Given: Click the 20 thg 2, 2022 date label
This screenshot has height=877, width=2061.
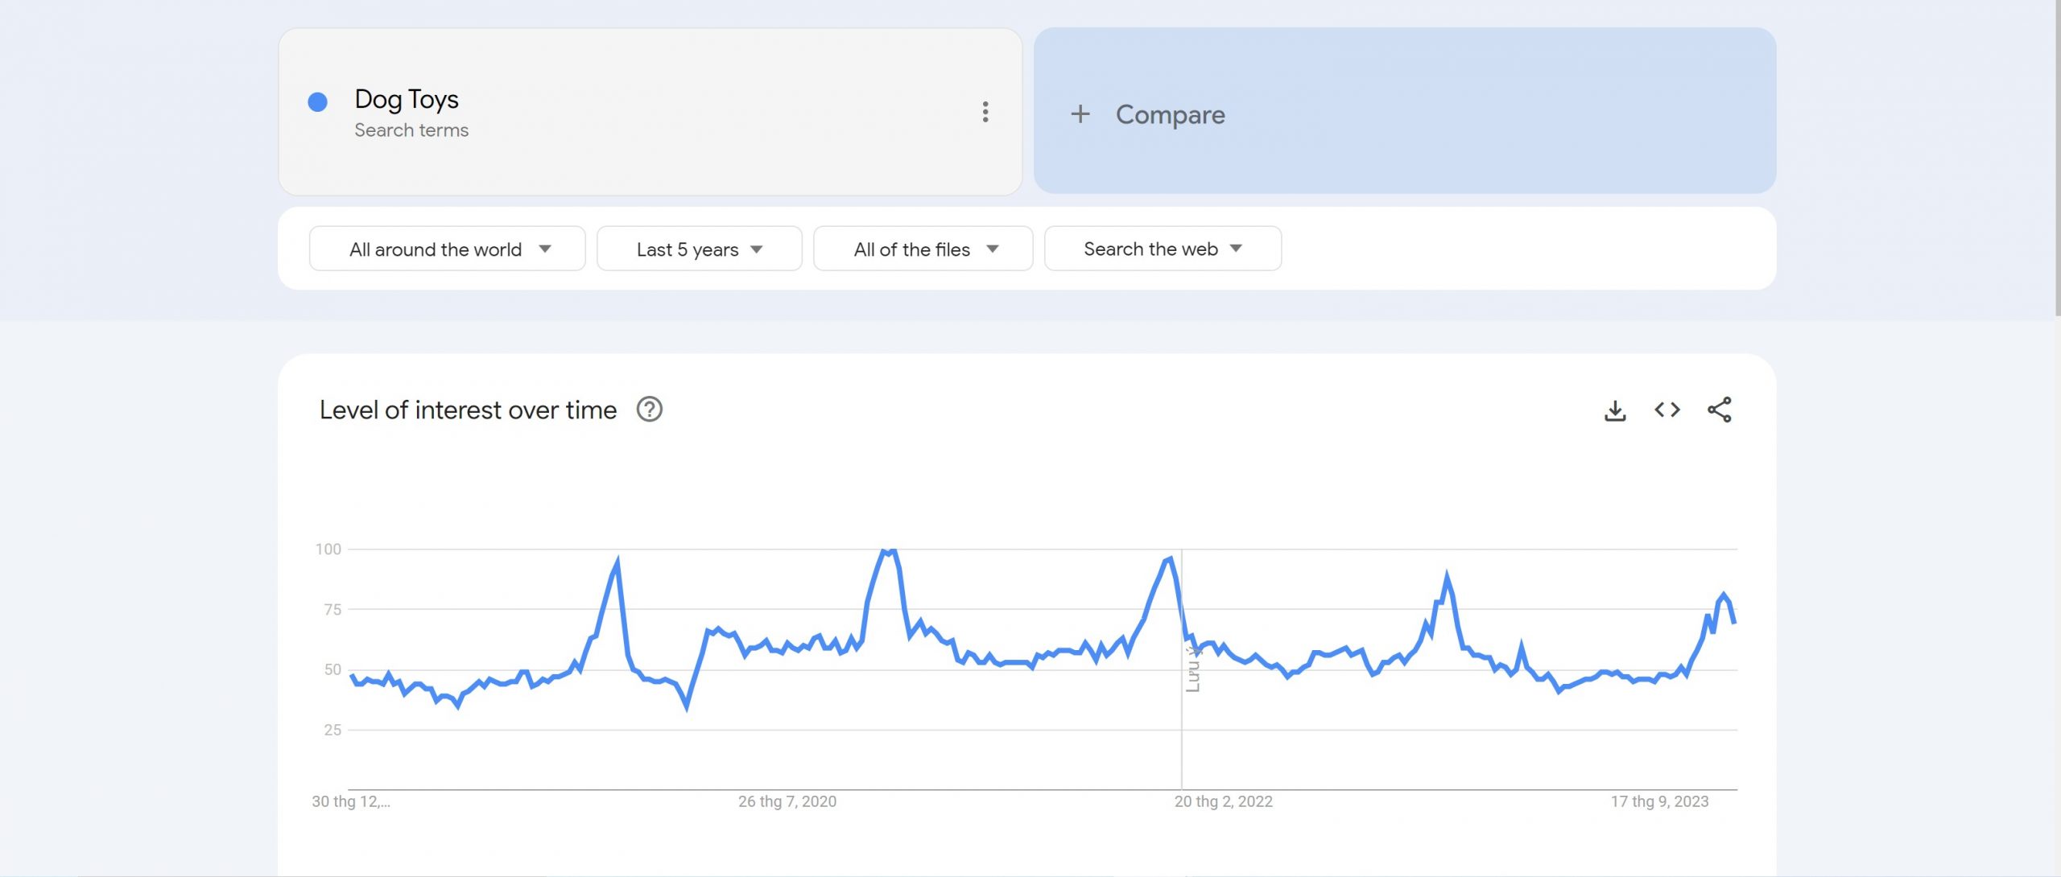Looking at the screenshot, I should point(1223,801).
